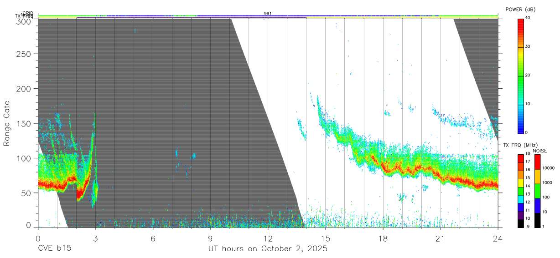Click the 0 label on the power colorbar
The width and height of the screenshot is (560, 258).
click(527, 132)
